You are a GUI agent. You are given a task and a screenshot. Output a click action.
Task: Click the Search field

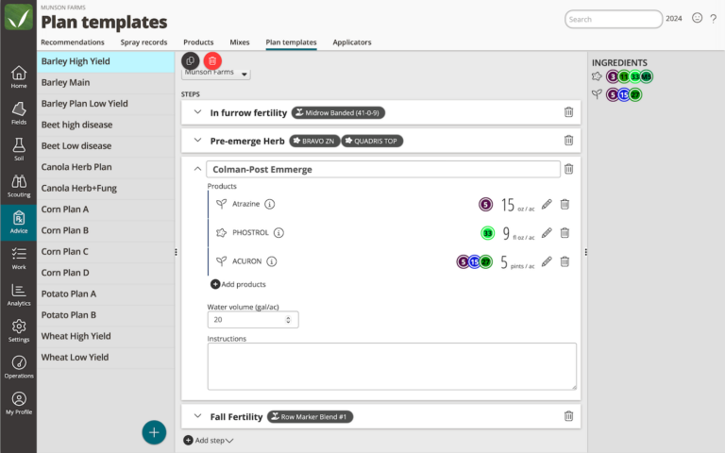coord(613,19)
